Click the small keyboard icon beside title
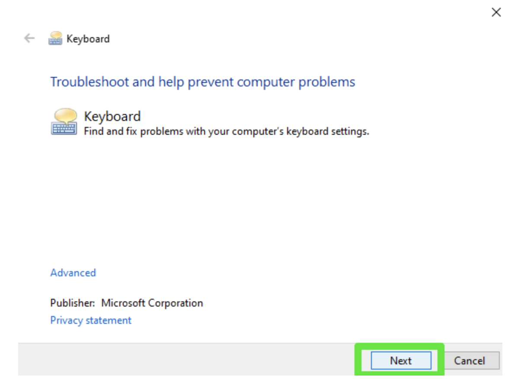Image resolution: width=505 pixels, height=379 pixels. tap(56, 38)
